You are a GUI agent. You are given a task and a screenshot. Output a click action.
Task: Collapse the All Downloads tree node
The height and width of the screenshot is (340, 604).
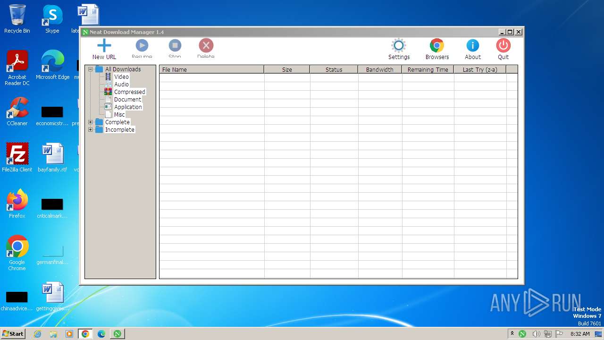click(x=90, y=69)
